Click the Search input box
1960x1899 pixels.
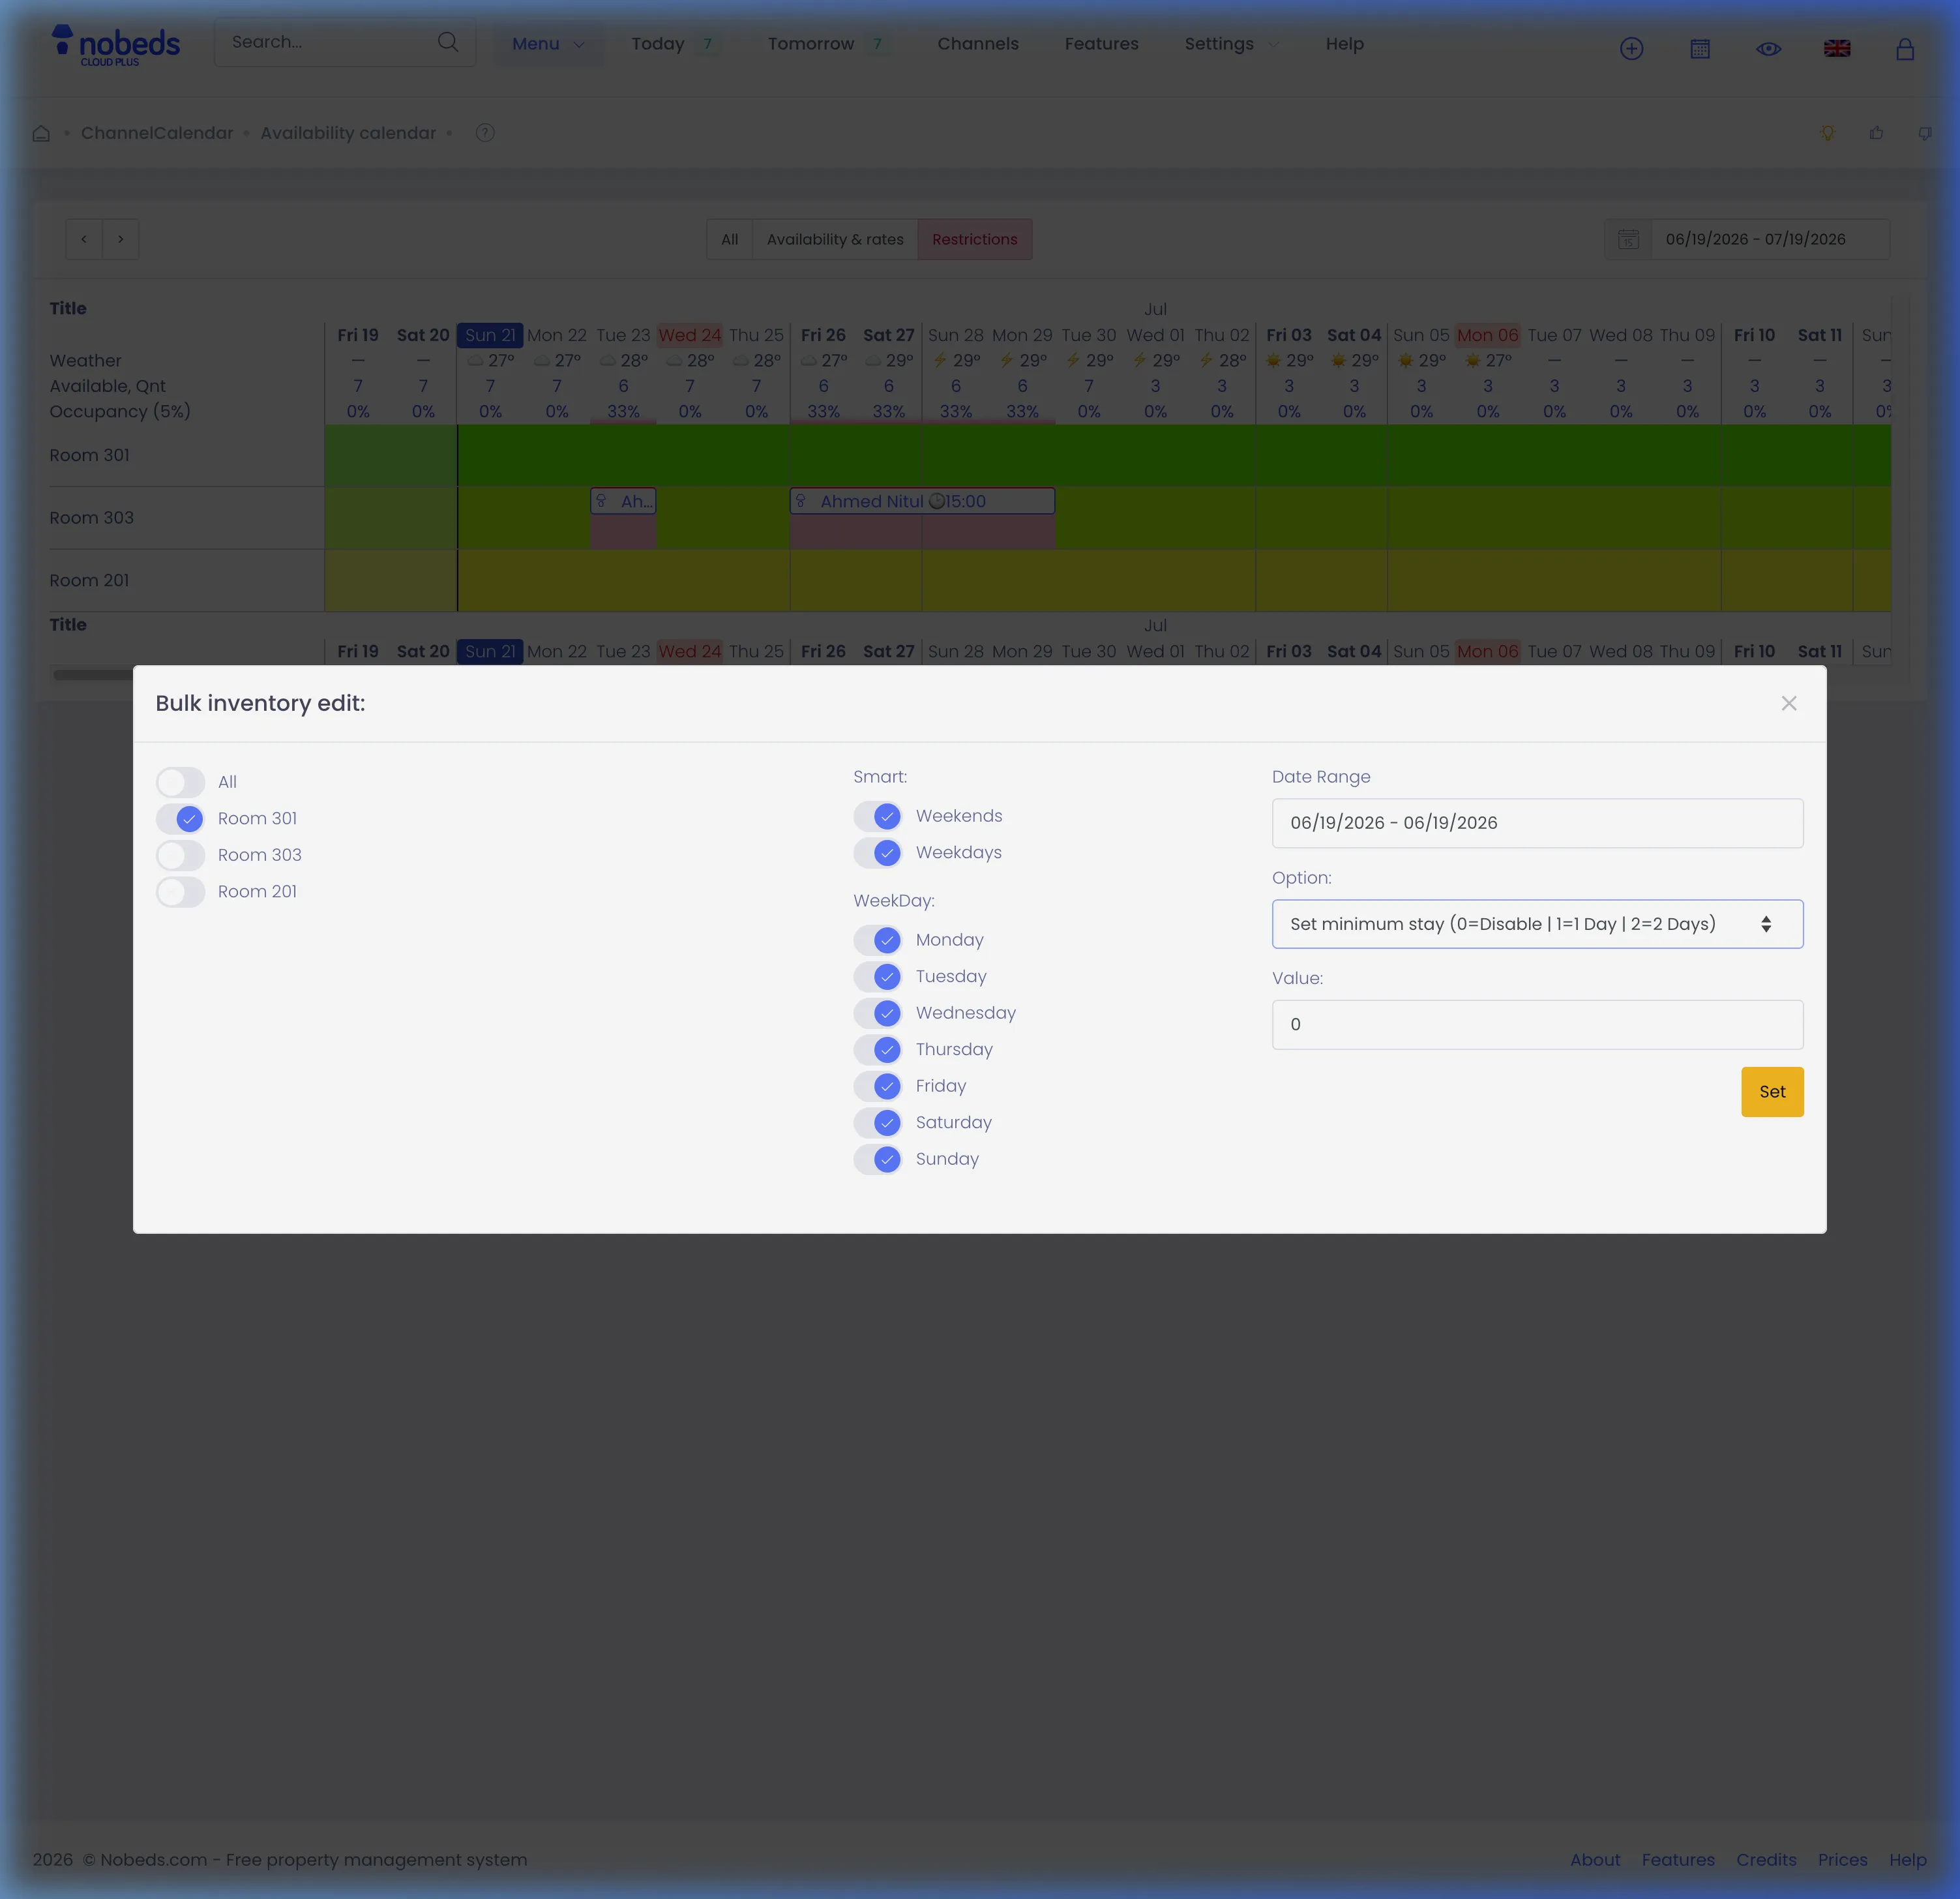[x=345, y=42]
